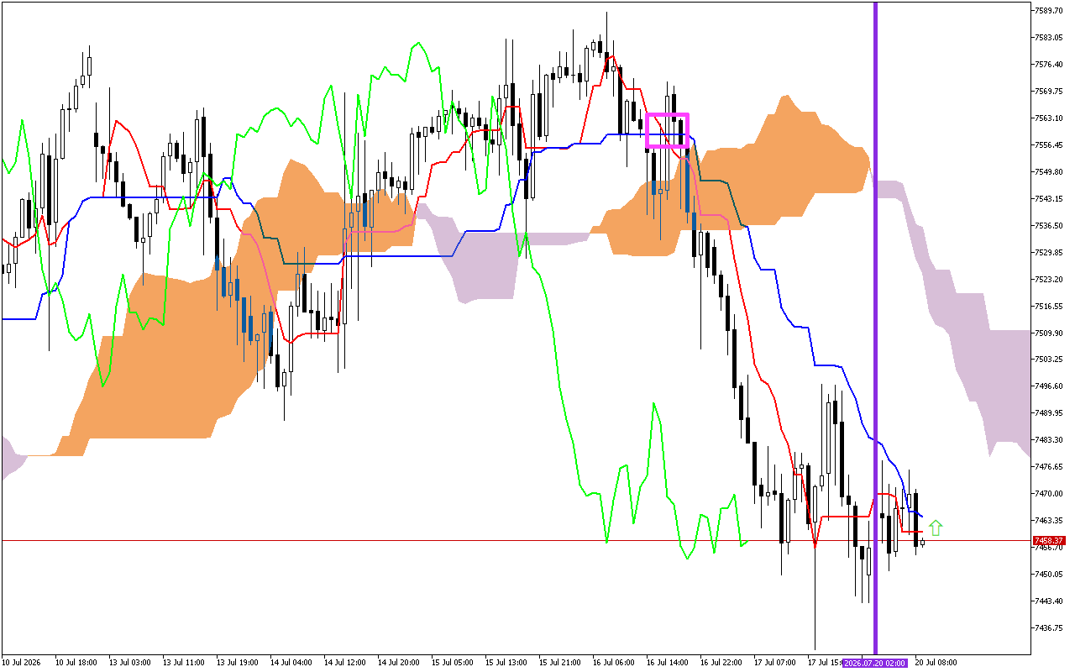Click the 7569.75 price scale label
The width and height of the screenshot is (1075, 672).
tap(1050, 92)
